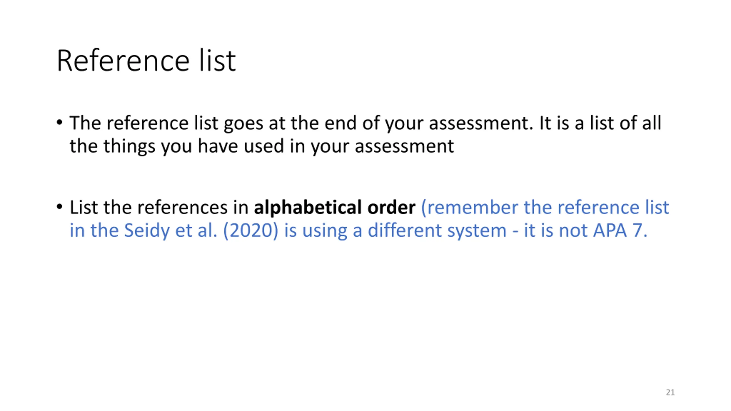Click the slide number 21
Screen dimensions: 731x411
[x=670, y=392]
